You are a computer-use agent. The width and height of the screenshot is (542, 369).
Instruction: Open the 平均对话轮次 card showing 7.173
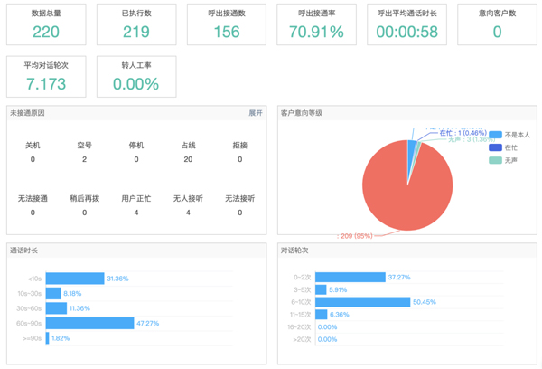click(x=46, y=76)
